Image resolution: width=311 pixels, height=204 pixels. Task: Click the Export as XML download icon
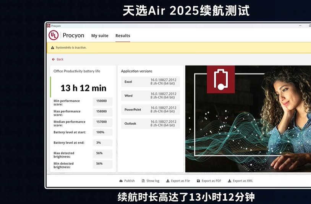(x=230, y=181)
